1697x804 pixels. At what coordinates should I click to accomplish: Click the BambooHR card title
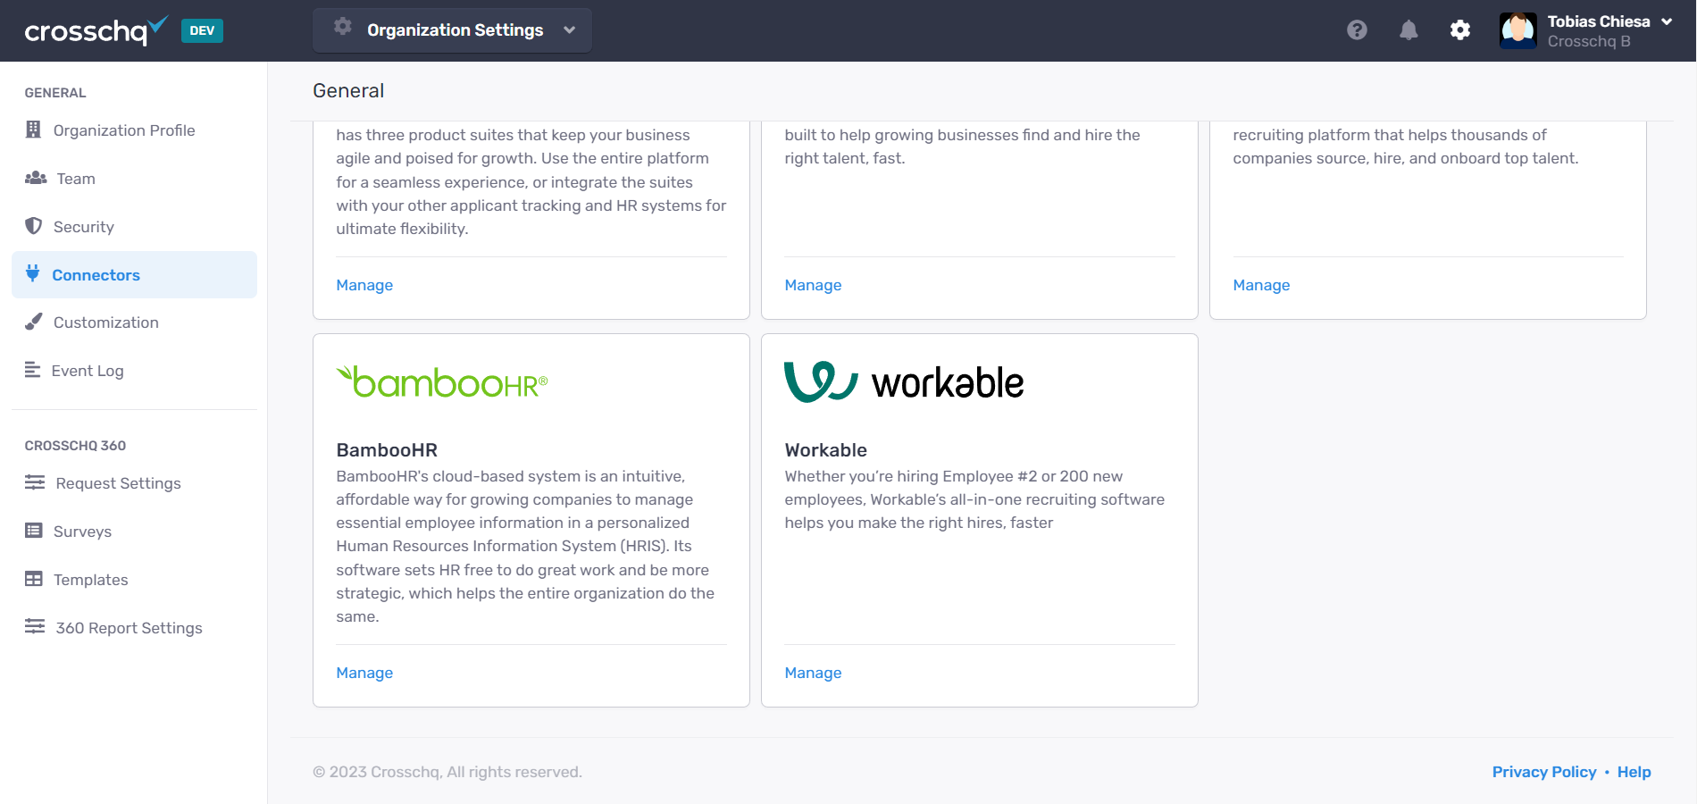pos(387,450)
